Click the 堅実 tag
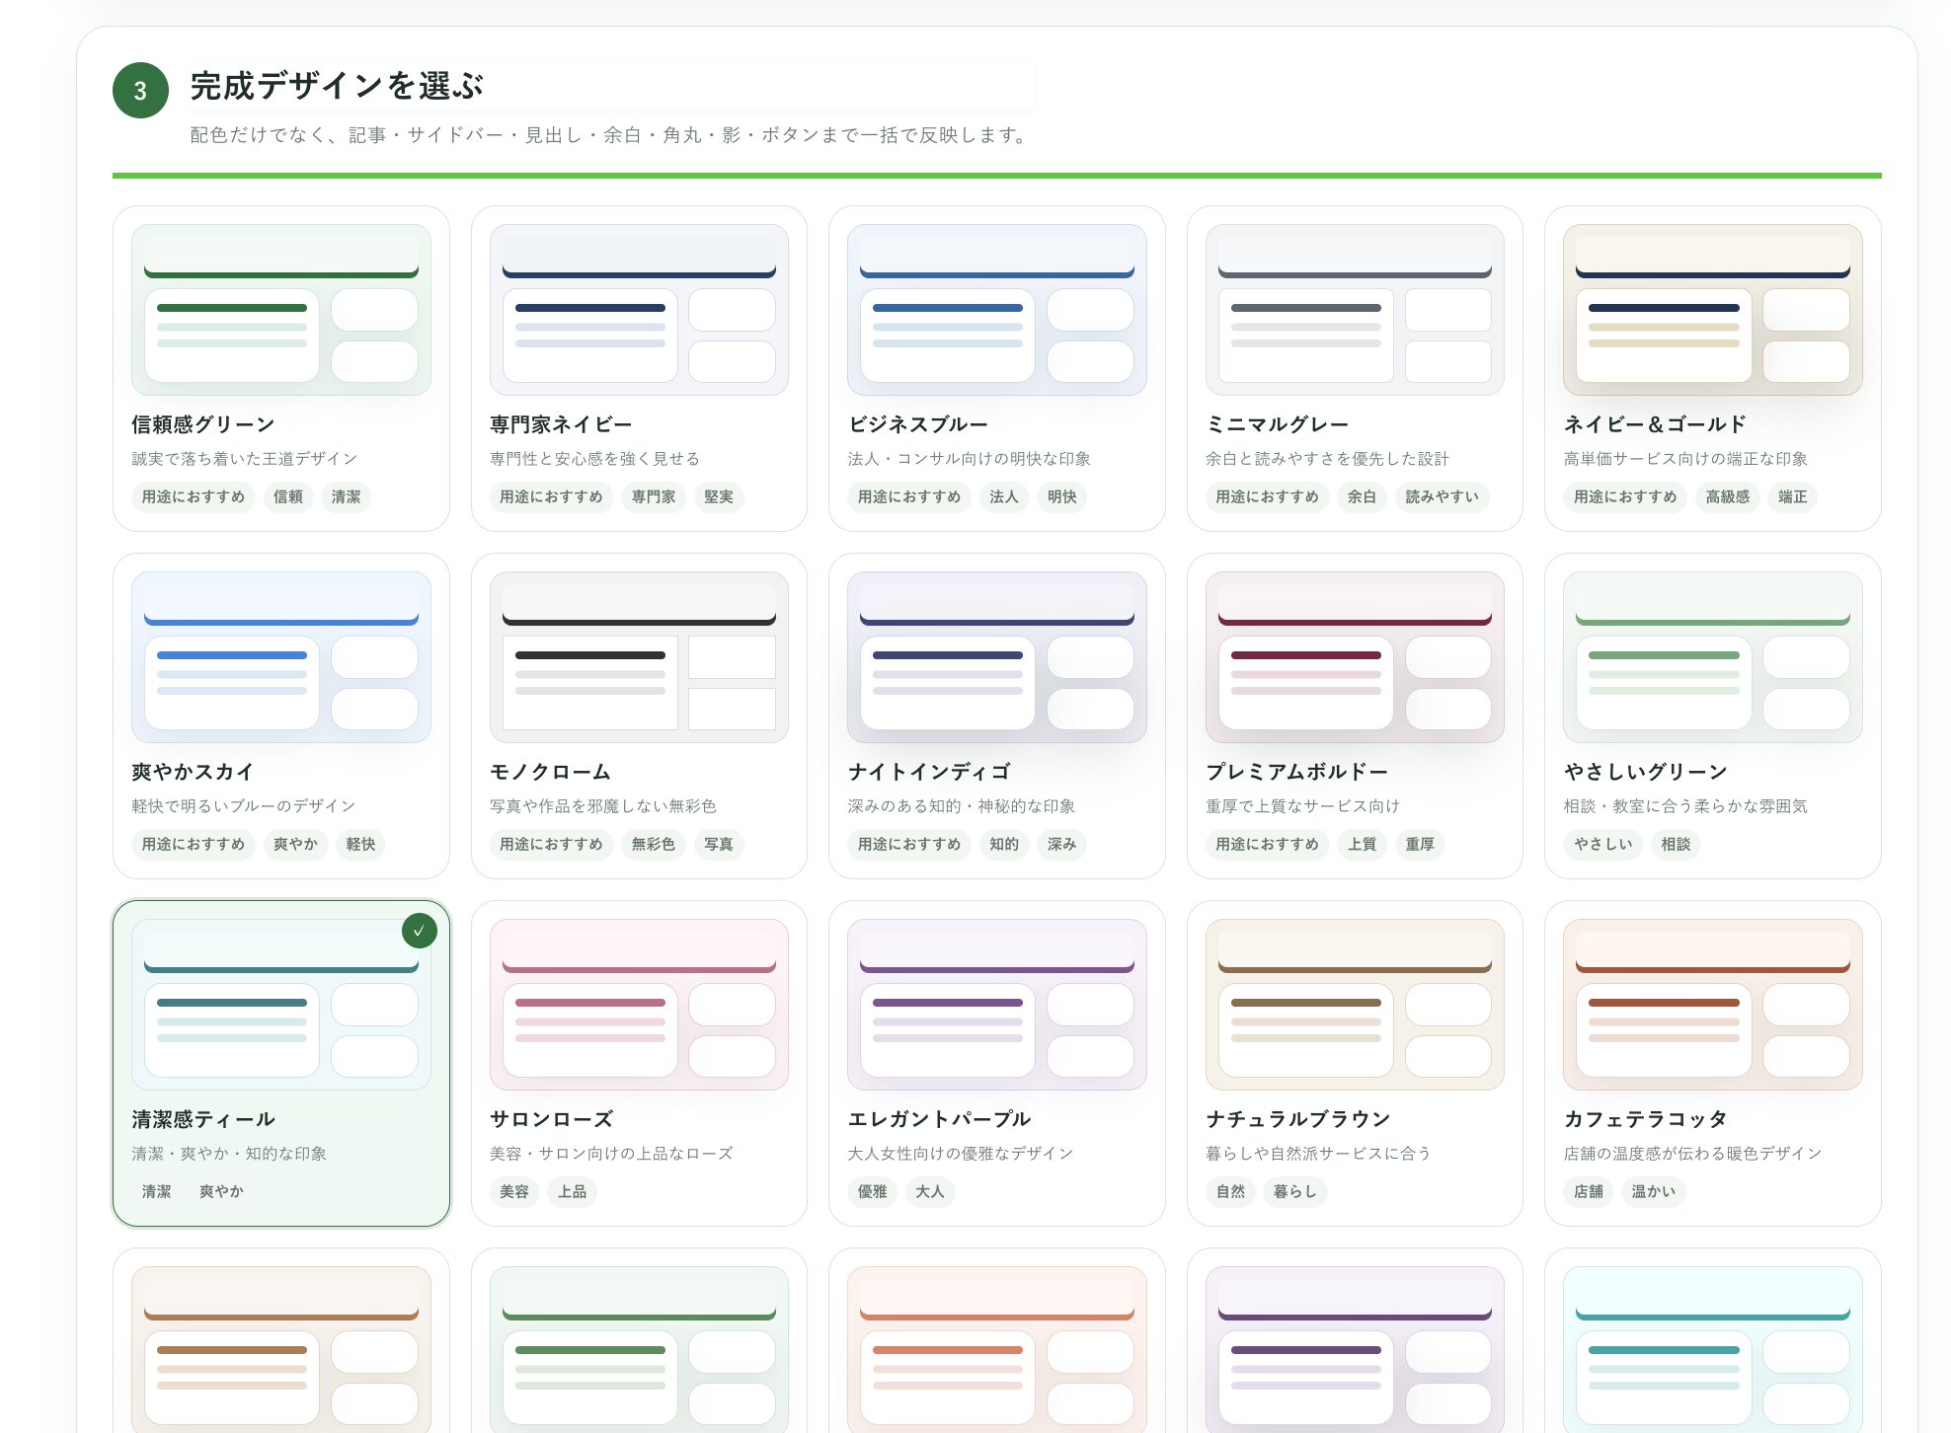This screenshot has height=1433, width=1951. (719, 496)
